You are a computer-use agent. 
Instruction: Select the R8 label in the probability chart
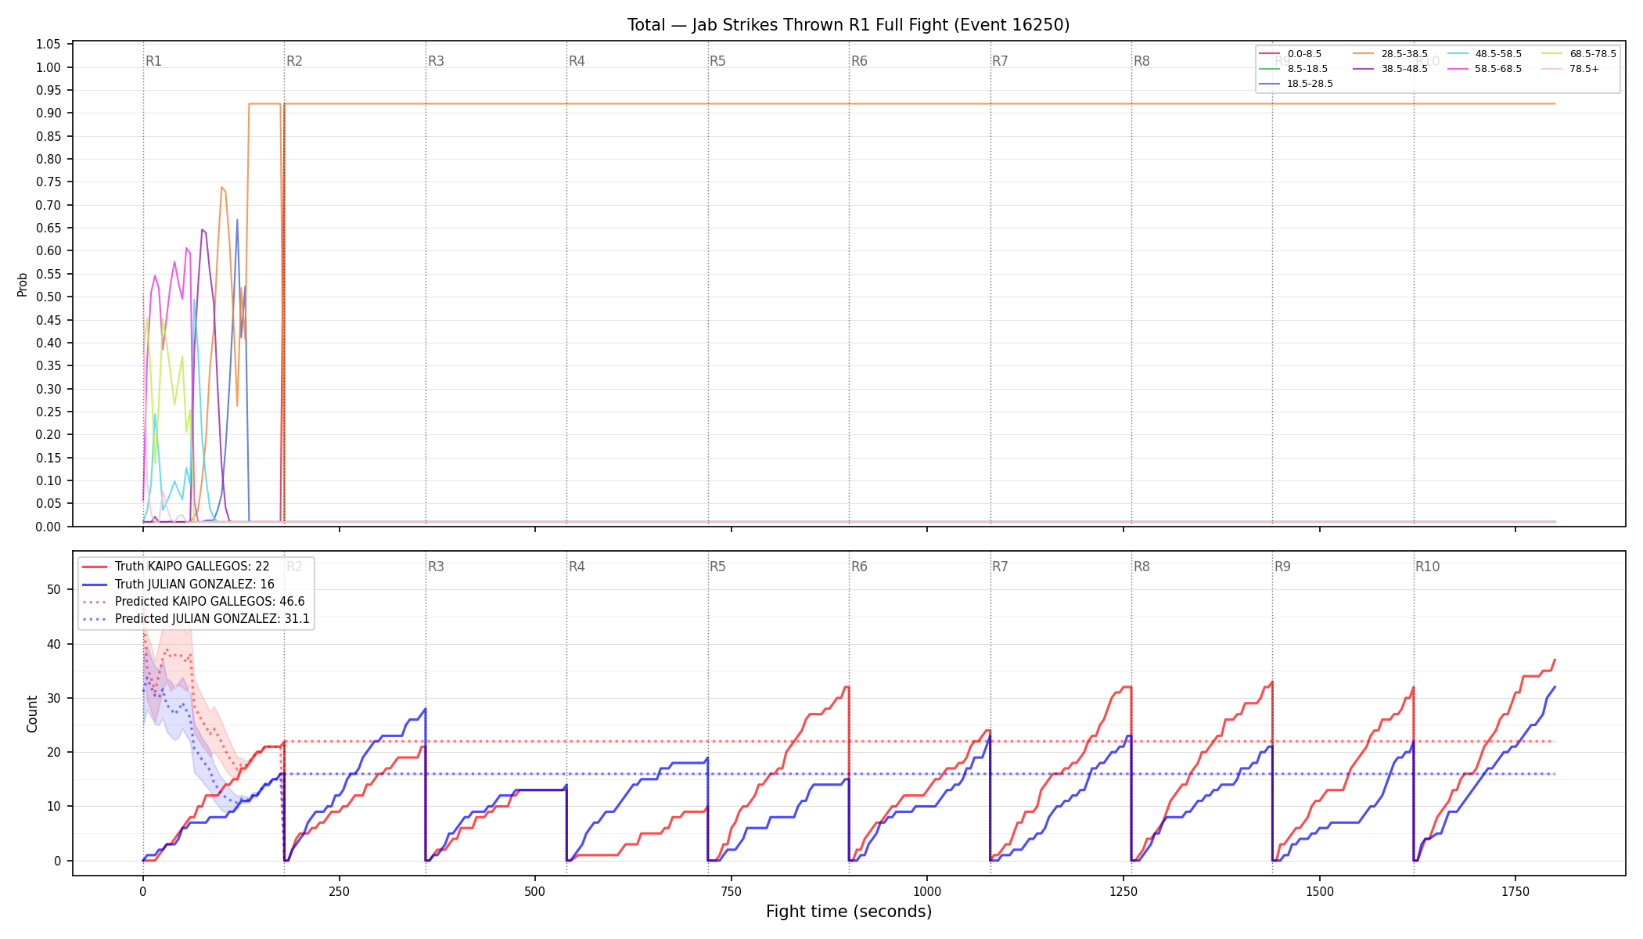pos(1141,61)
